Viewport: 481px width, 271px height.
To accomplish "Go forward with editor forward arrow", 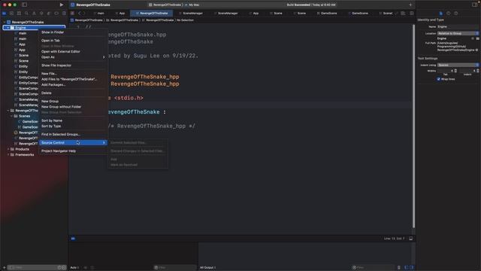I will click(83, 14).
